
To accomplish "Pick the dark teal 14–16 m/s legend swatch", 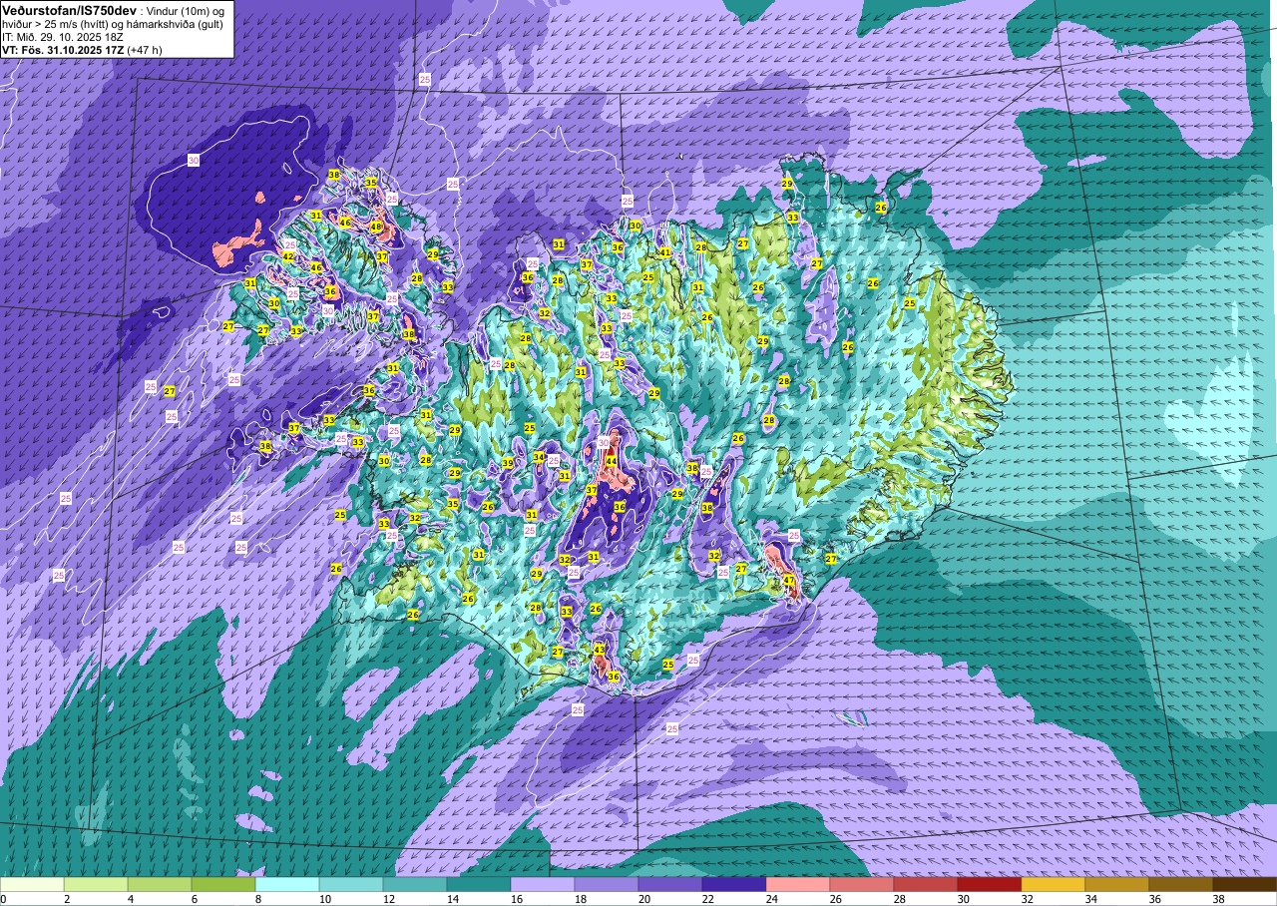I will coord(479,884).
